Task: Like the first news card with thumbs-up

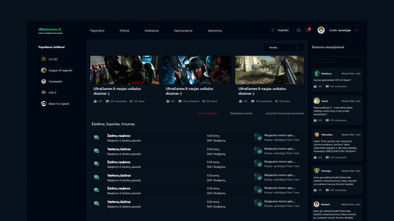Action: (95, 101)
